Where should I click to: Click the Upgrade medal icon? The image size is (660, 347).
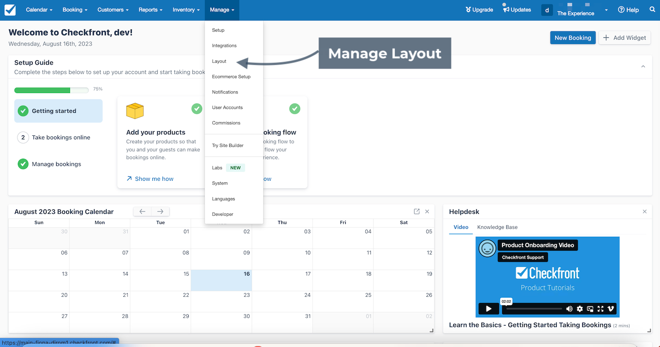469,10
